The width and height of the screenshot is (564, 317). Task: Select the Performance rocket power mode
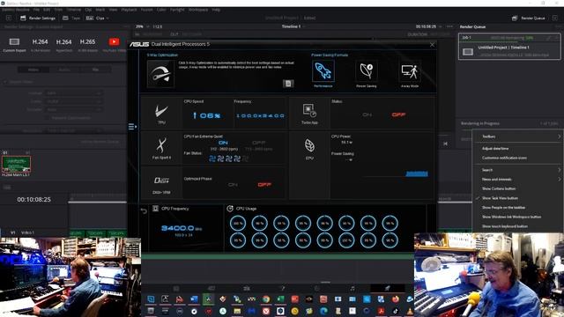323,70
